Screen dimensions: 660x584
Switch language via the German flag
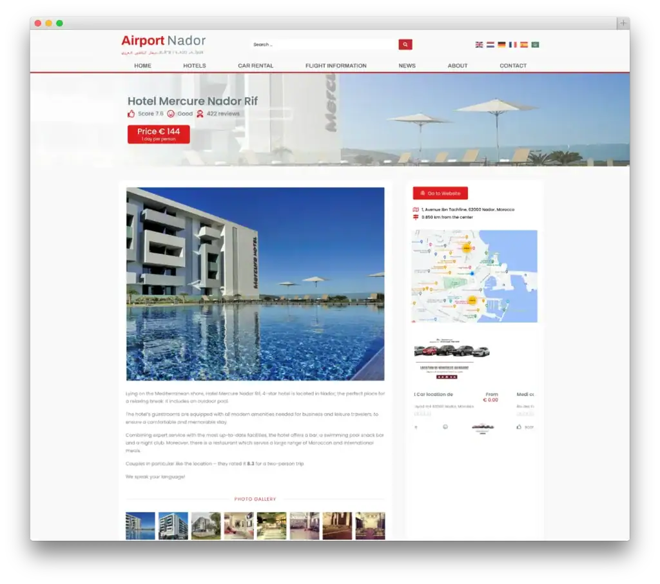pyautogui.click(x=501, y=44)
